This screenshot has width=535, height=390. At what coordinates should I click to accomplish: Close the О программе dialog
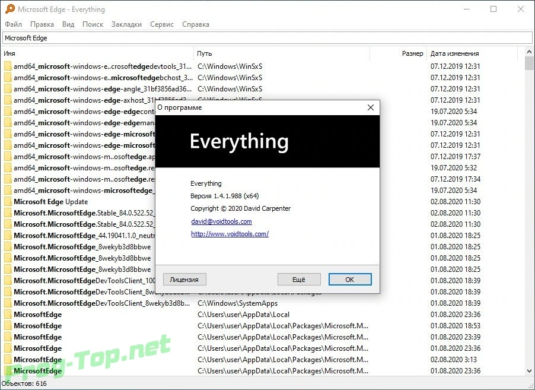[x=371, y=107]
